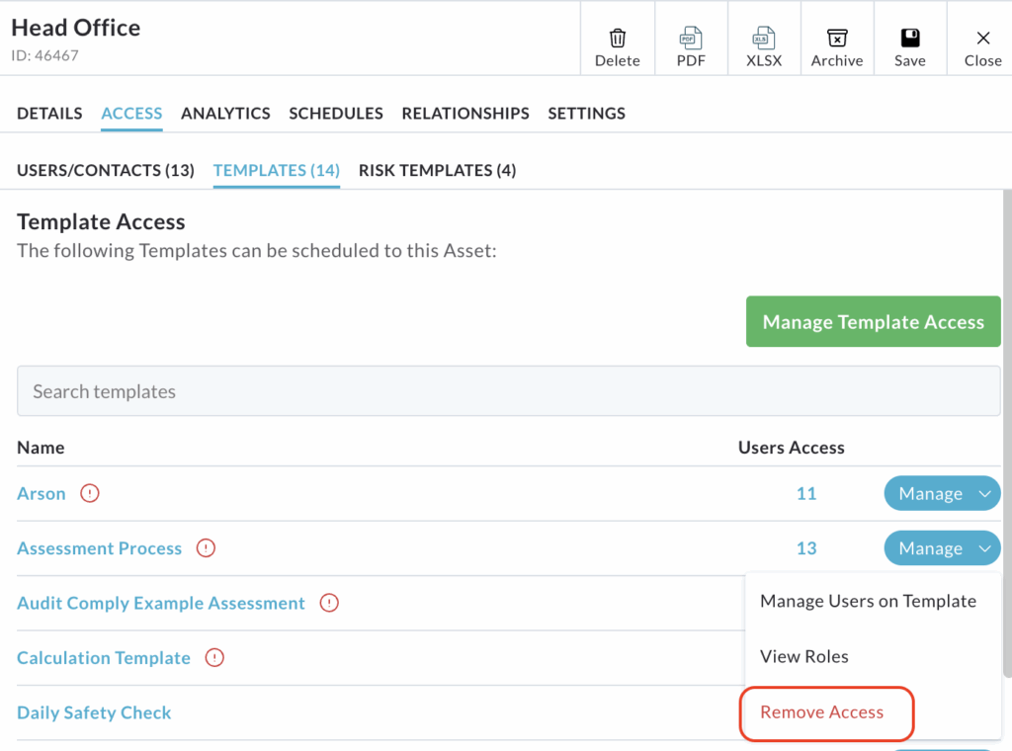Open the Daily Safety Check template link
The image size is (1012, 751).
pos(94,712)
